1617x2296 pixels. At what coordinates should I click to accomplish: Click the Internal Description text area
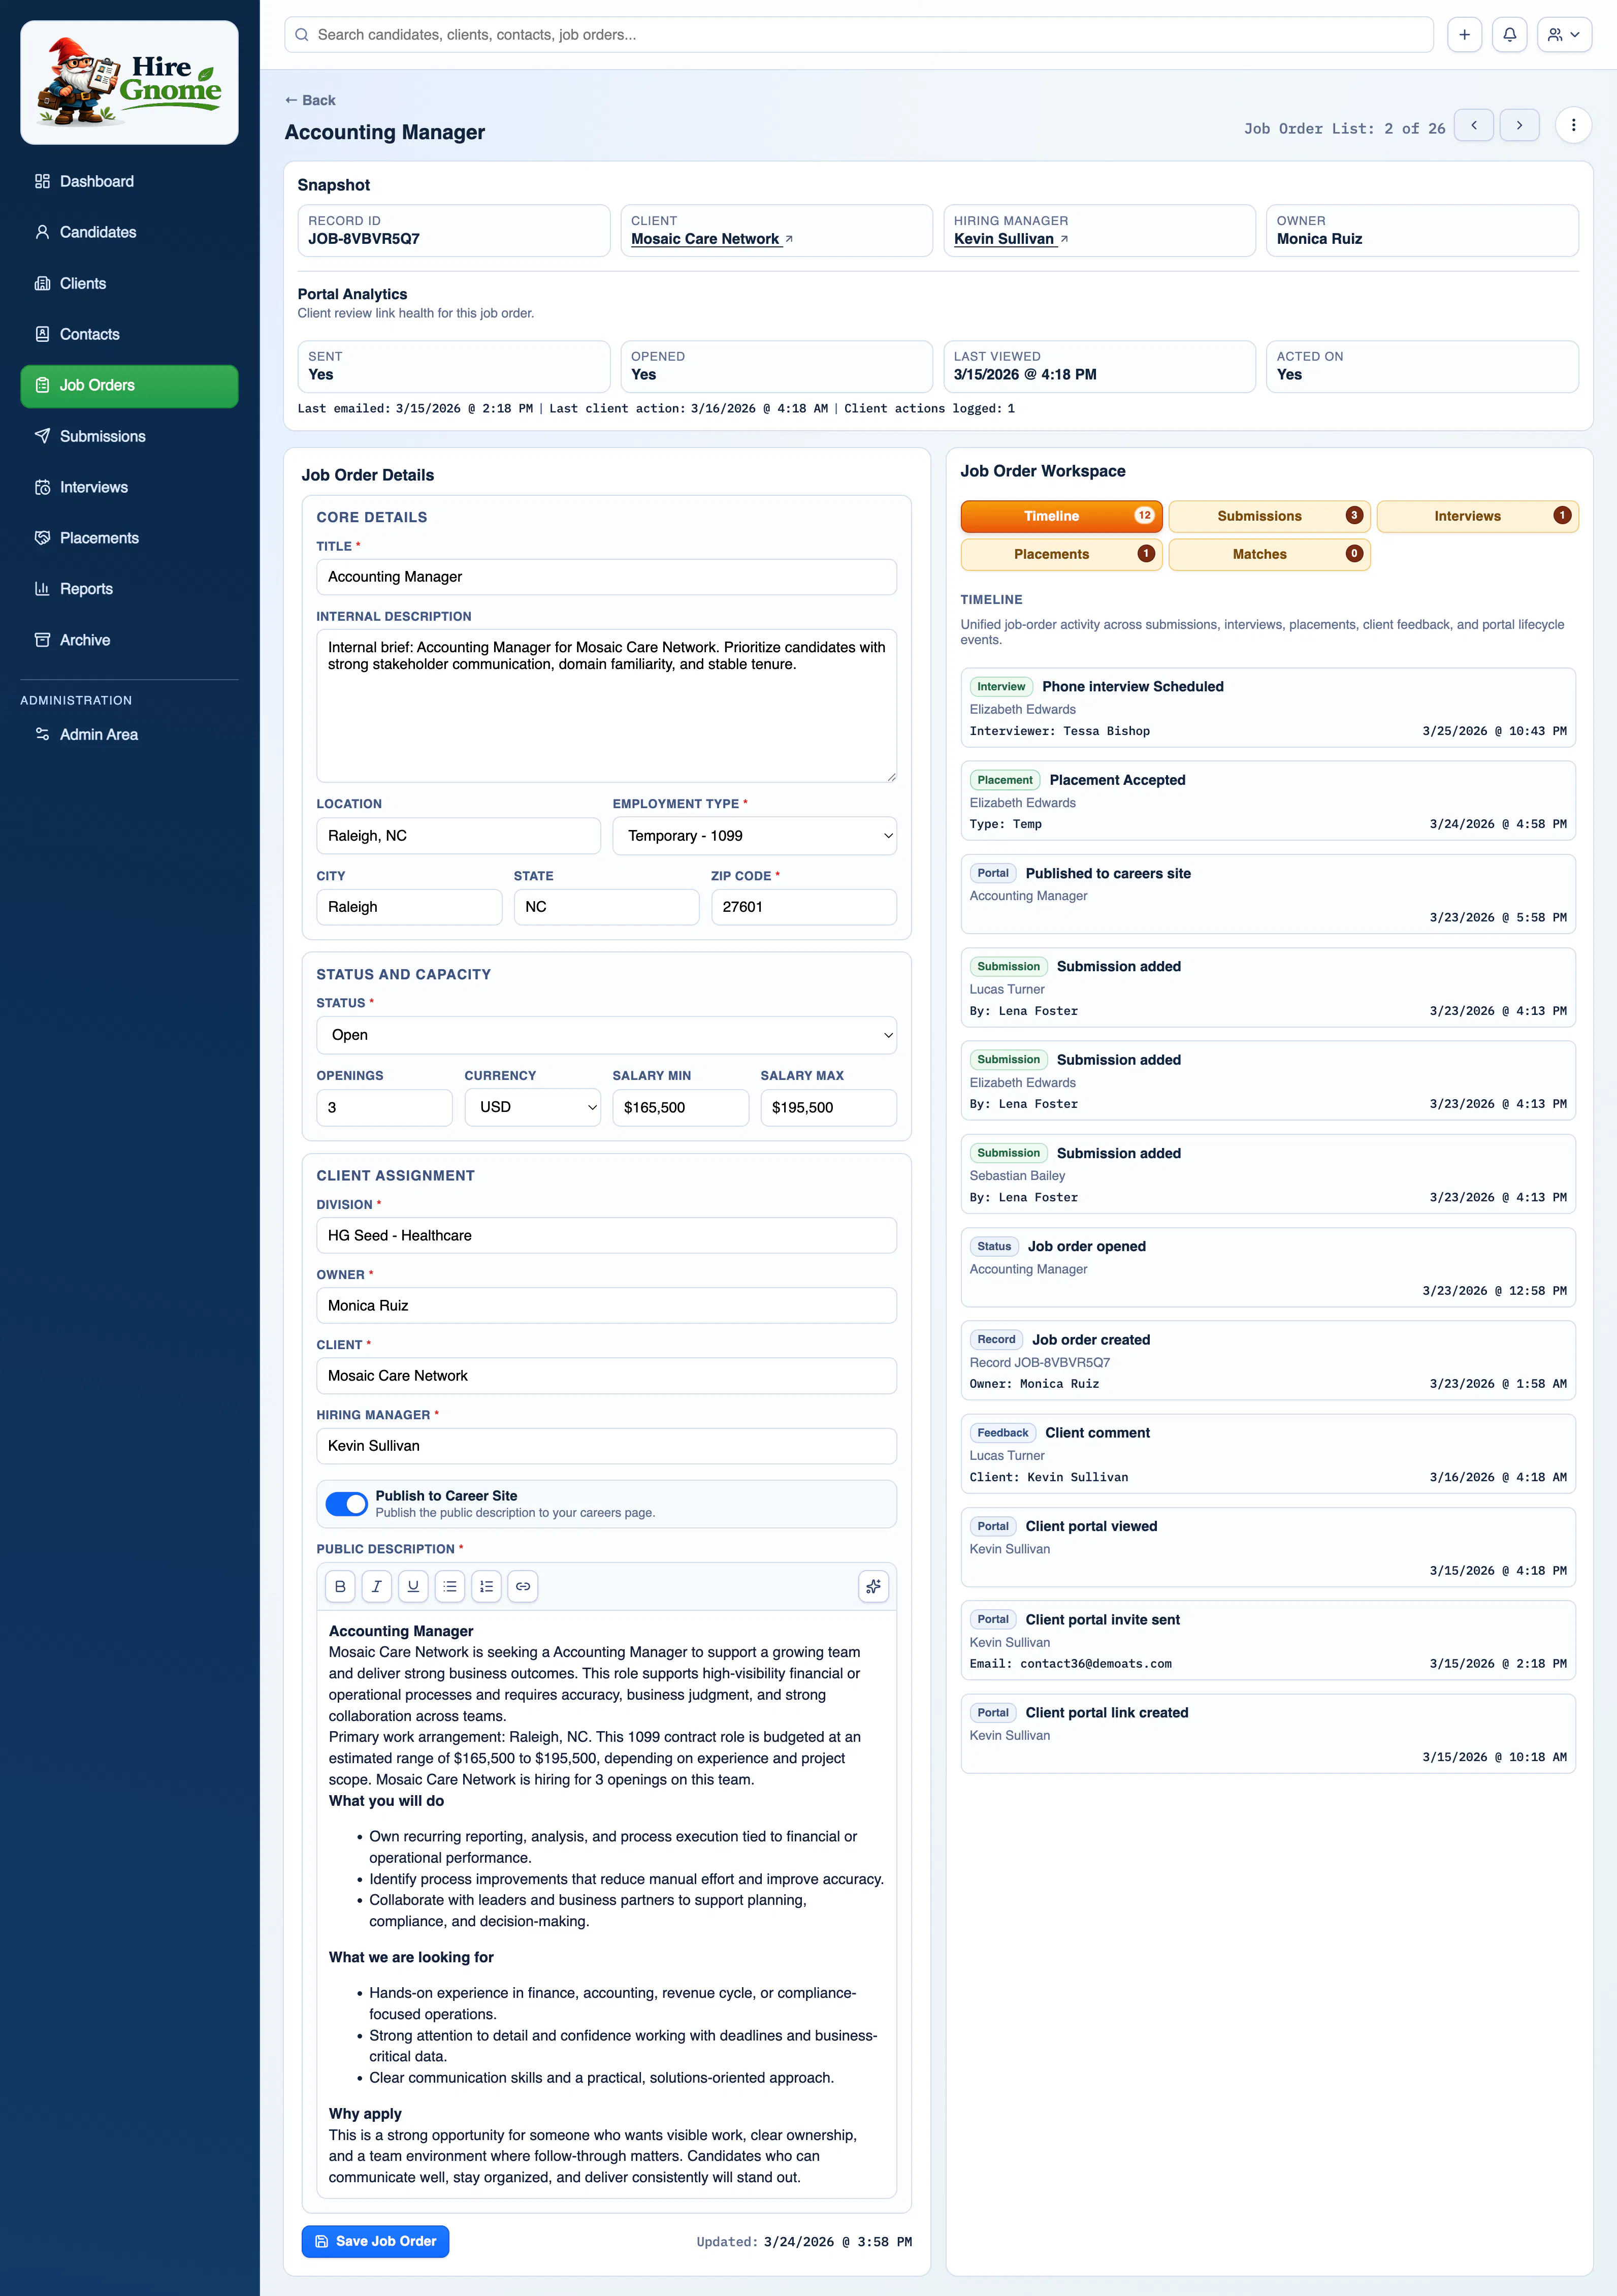coord(606,705)
